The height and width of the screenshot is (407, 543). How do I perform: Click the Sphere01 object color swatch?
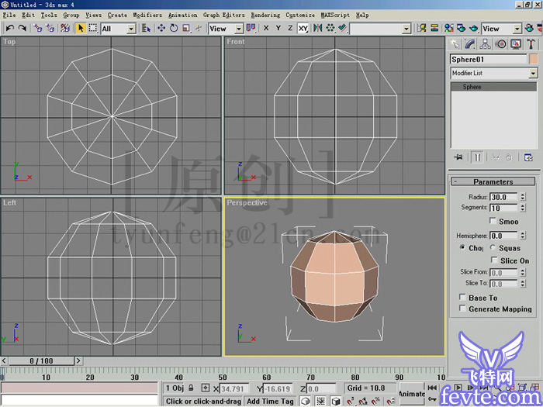tap(534, 59)
